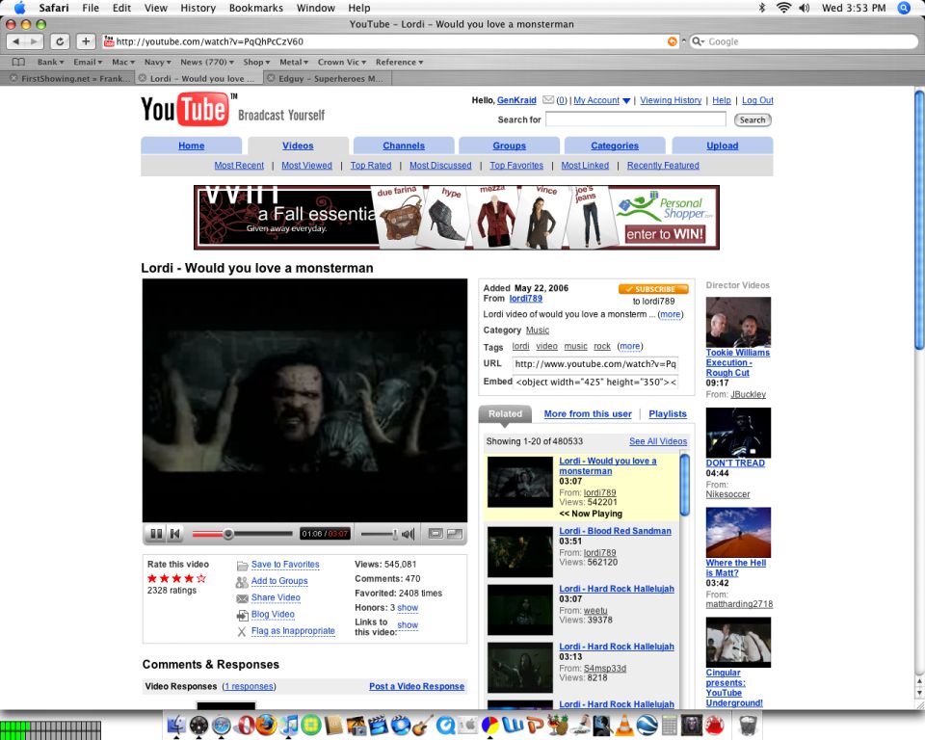Expand description with the (more) link
The height and width of the screenshot is (740, 925).
point(671,314)
